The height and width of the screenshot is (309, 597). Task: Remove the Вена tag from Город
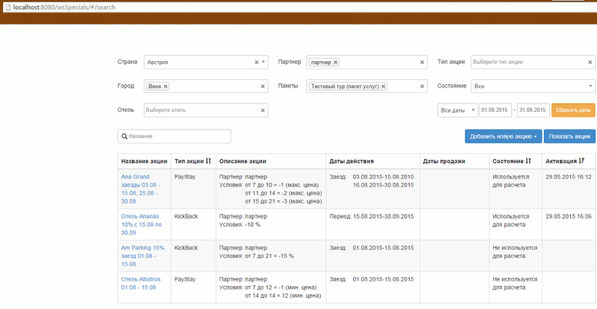point(166,86)
